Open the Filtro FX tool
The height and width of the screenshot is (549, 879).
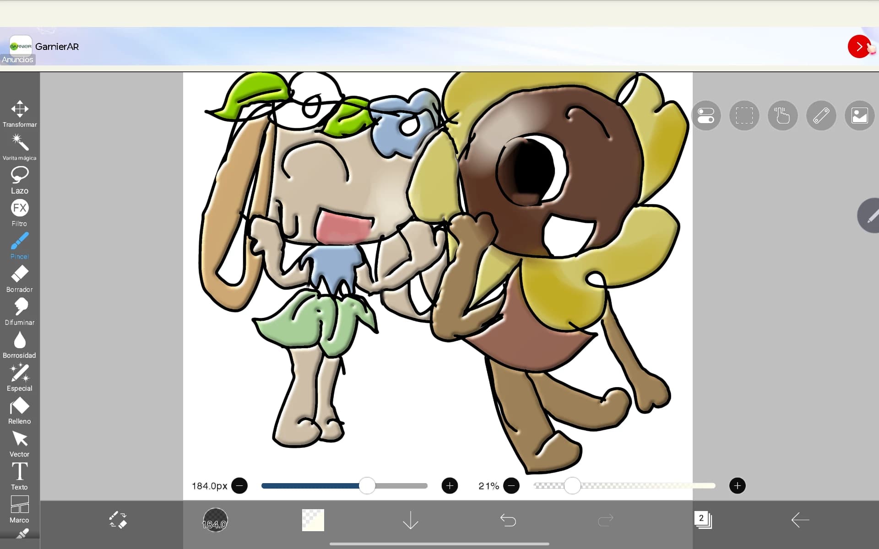[x=20, y=213]
